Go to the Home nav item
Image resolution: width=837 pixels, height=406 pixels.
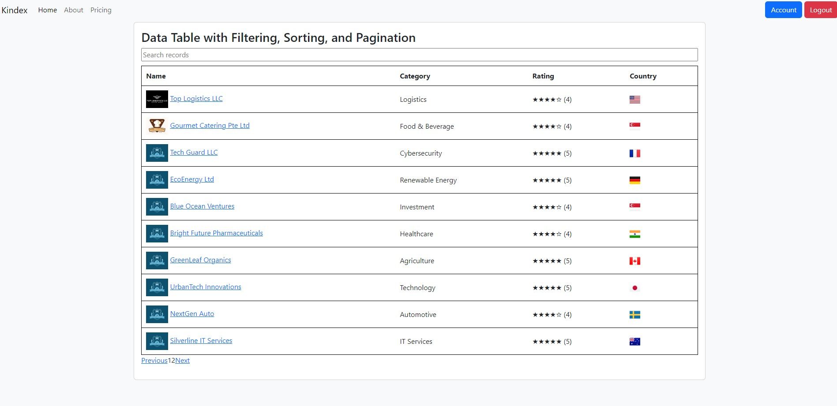coord(48,10)
